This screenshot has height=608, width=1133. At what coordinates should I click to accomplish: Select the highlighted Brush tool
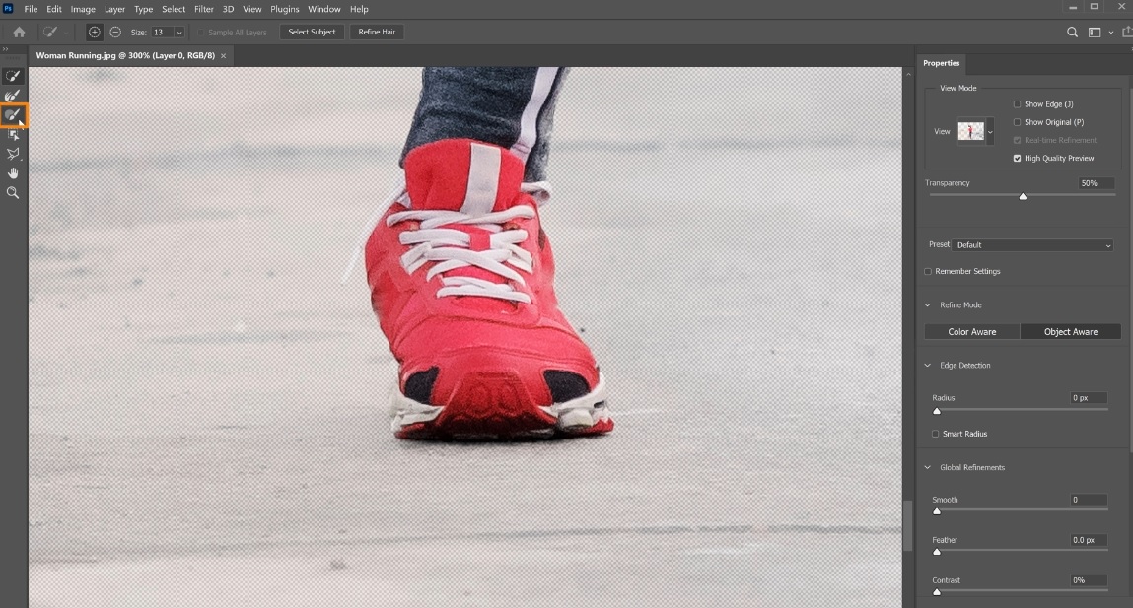pyautogui.click(x=12, y=115)
